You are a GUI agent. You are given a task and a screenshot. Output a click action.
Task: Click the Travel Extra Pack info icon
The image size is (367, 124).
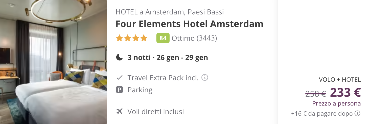(205, 77)
